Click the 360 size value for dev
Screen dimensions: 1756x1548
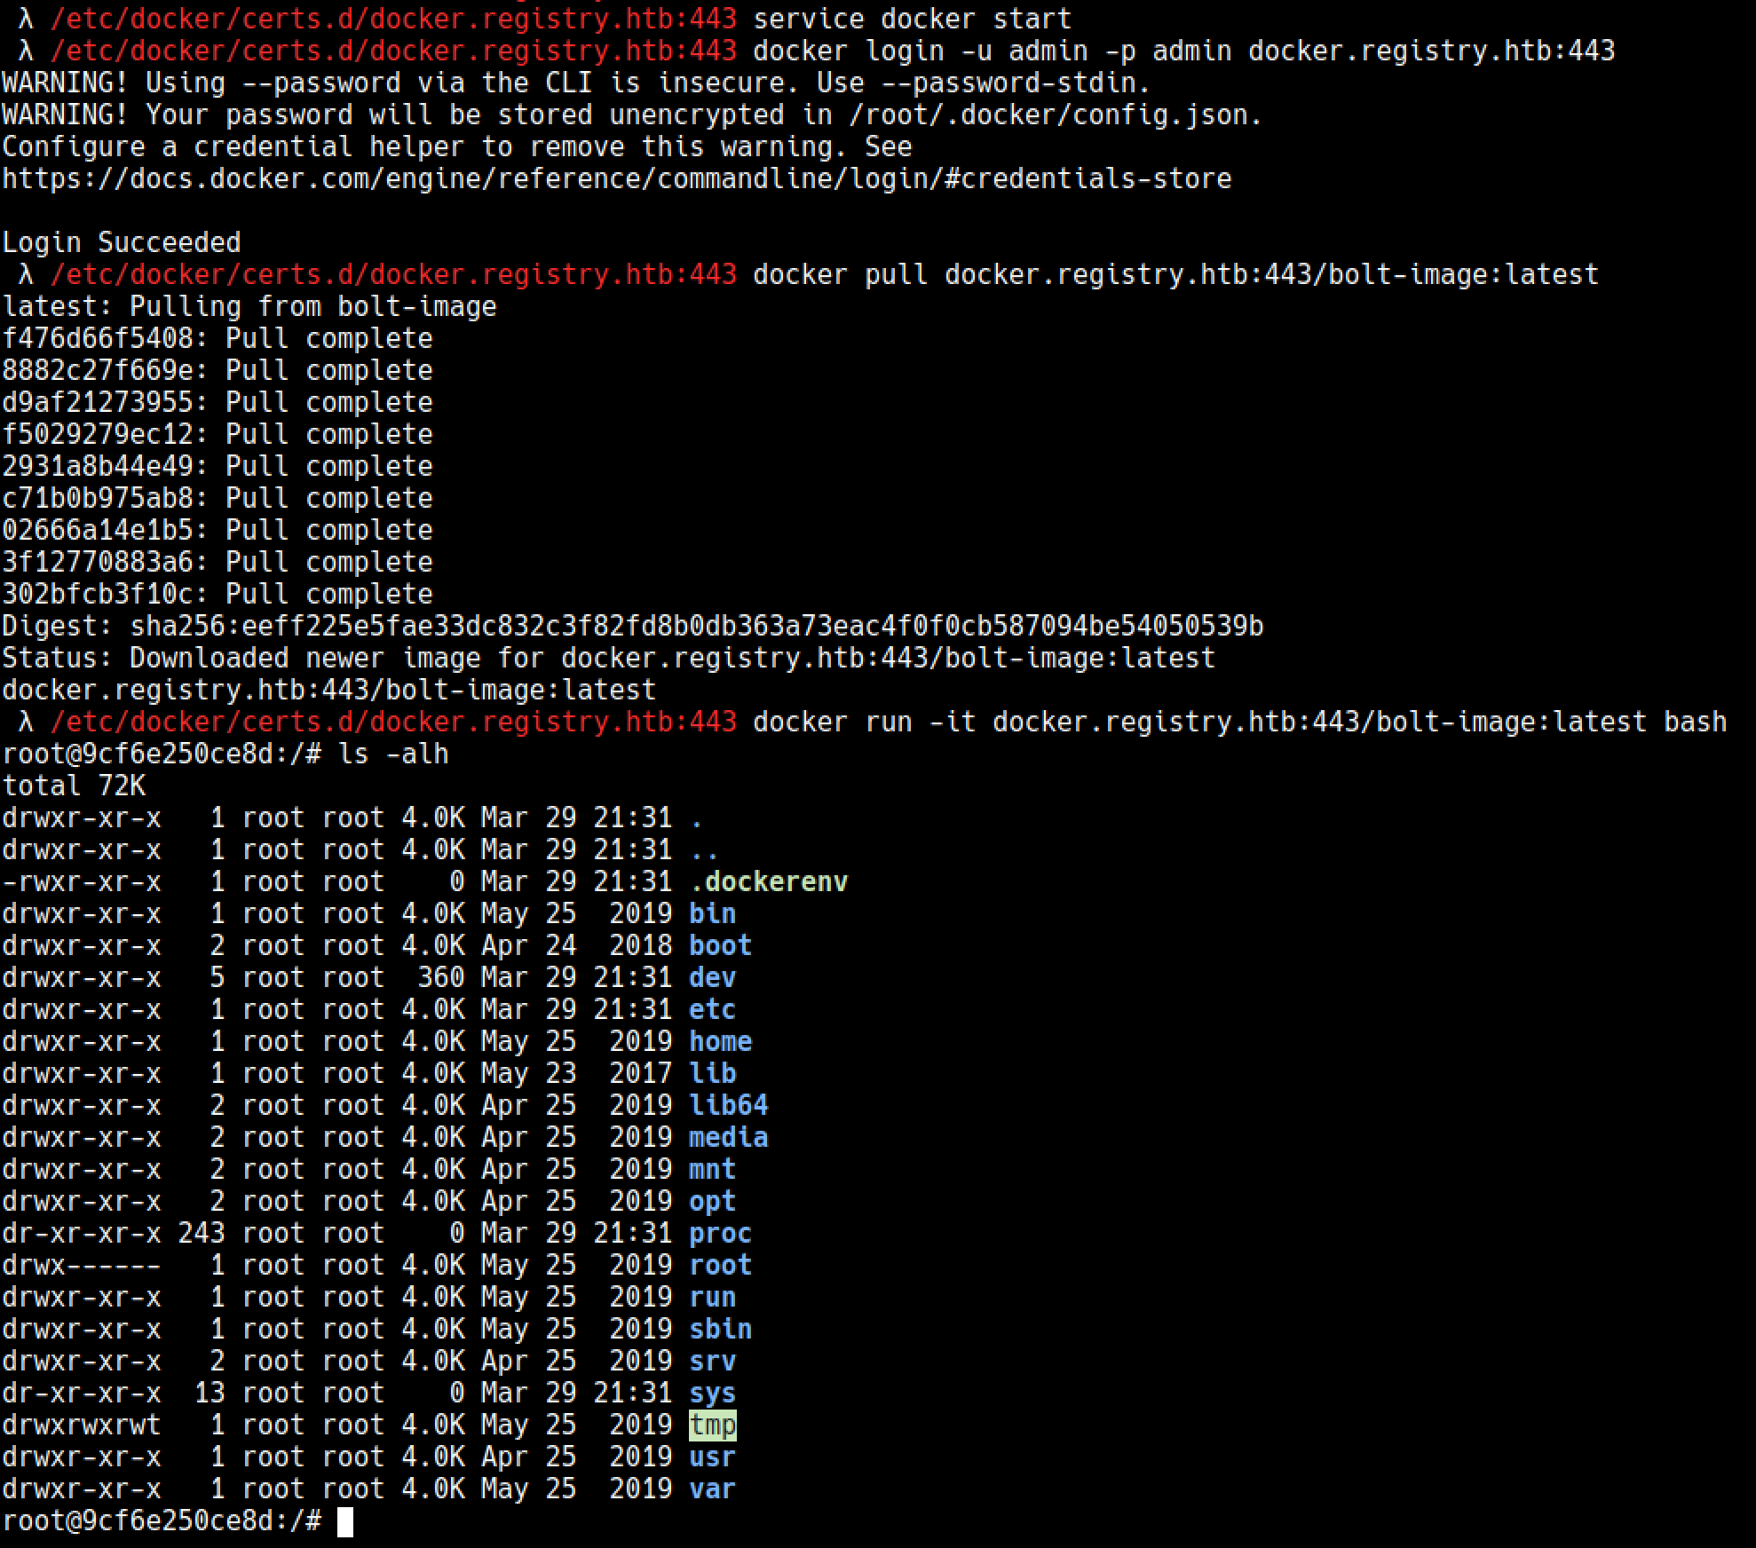tap(441, 977)
